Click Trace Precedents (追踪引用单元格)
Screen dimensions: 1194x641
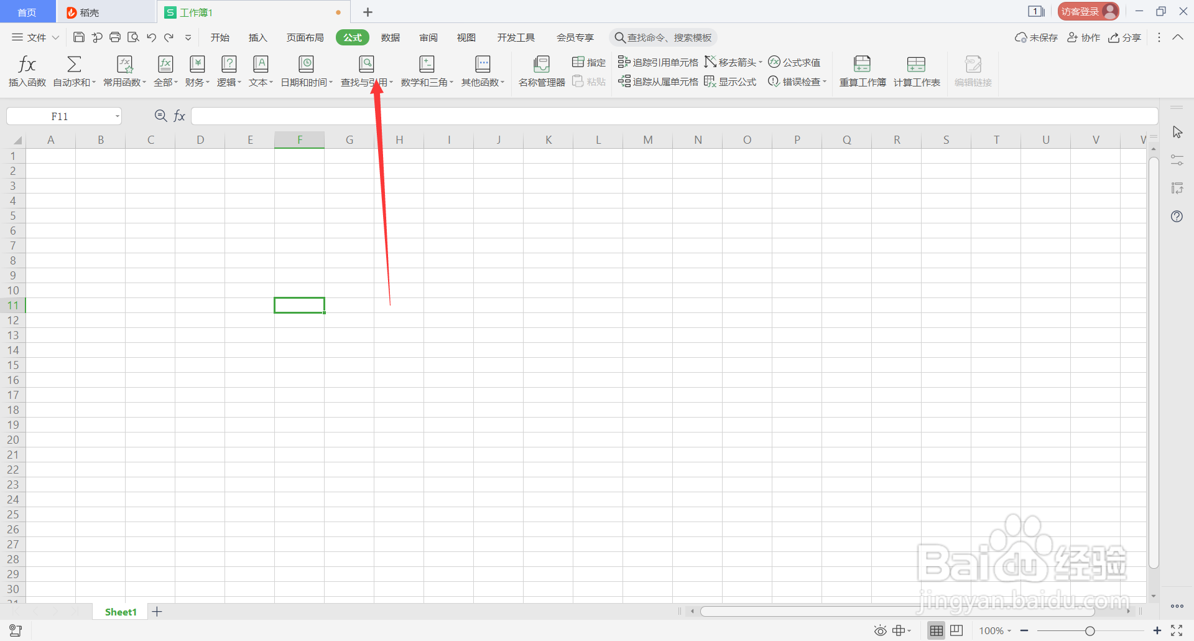658,62
